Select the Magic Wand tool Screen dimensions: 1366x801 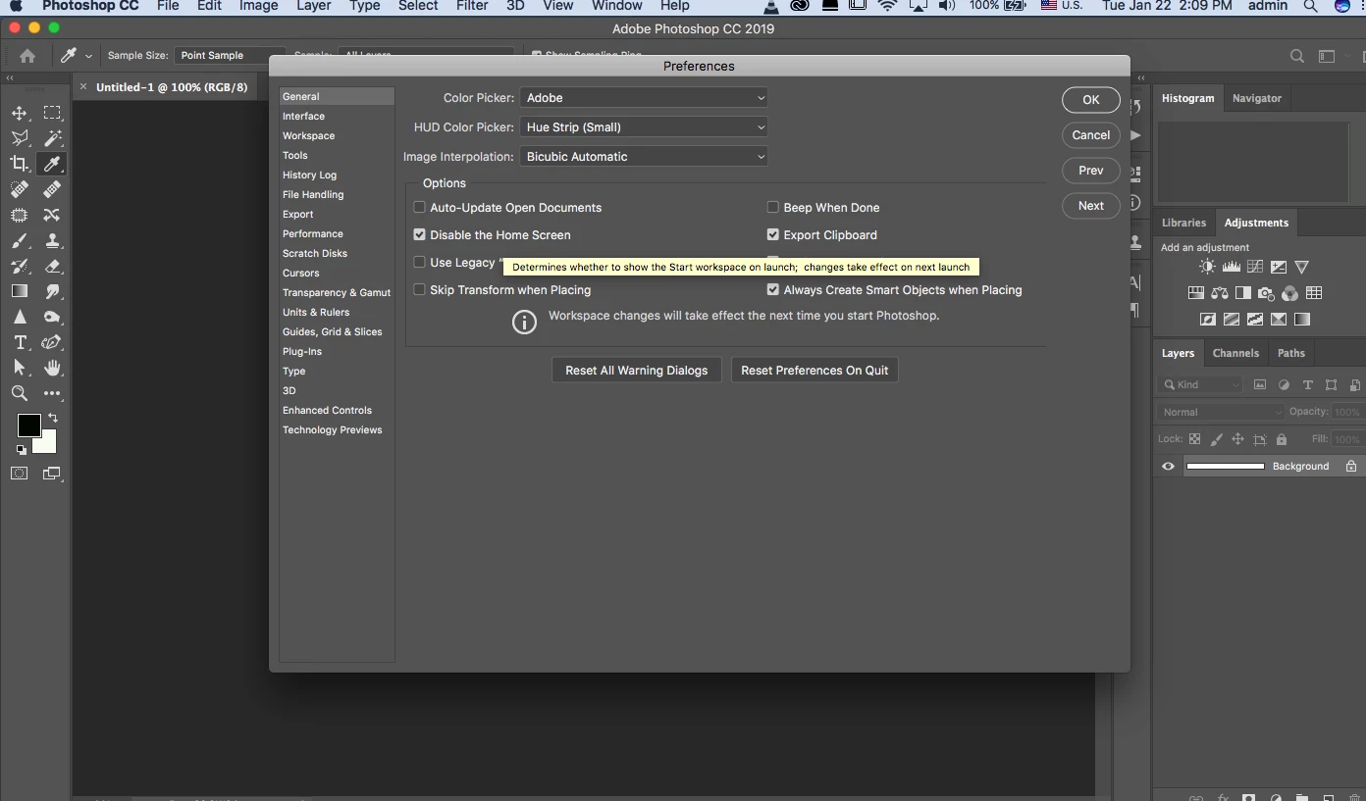52,138
